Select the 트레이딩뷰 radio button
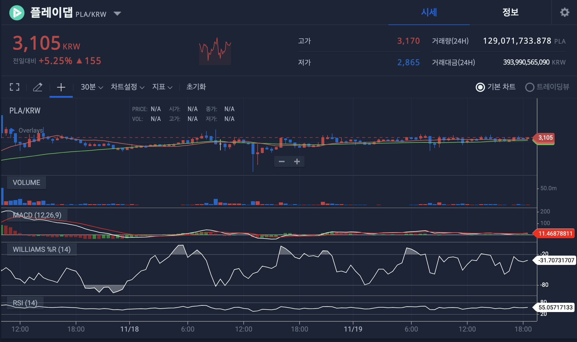The width and height of the screenshot is (577, 342). [x=530, y=87]
